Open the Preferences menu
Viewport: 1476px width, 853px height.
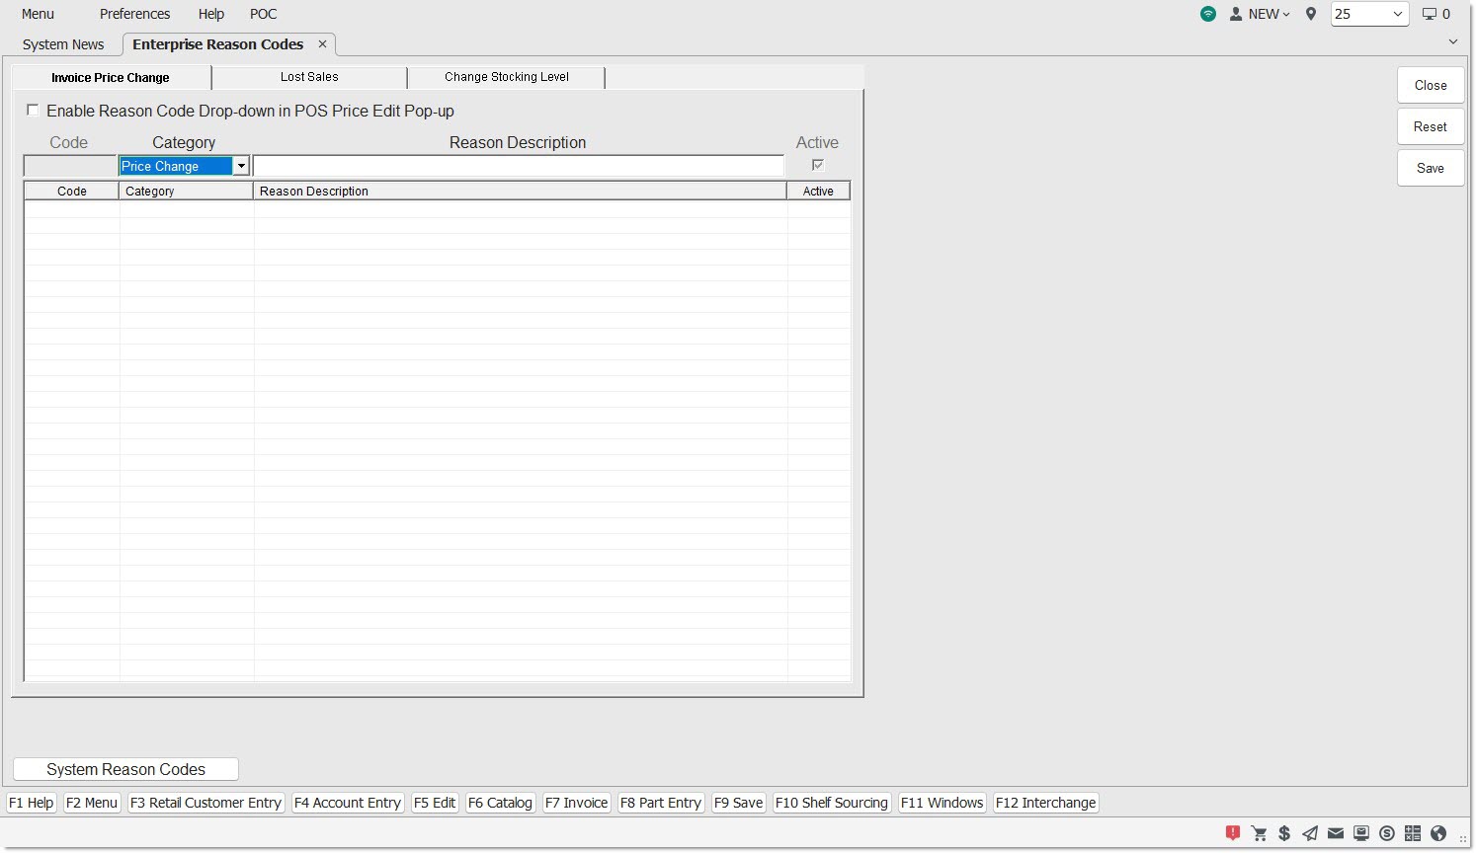click(134, 14)
